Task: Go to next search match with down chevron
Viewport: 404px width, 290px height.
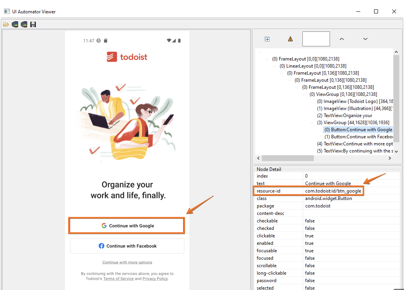Action: click(x=365, y=39)
